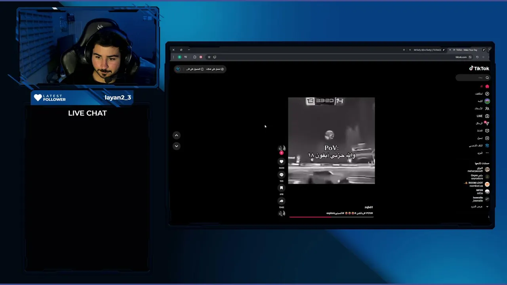Click the green profile circle in toolbar
Screen dimensions: 507x285
(179, 57)
